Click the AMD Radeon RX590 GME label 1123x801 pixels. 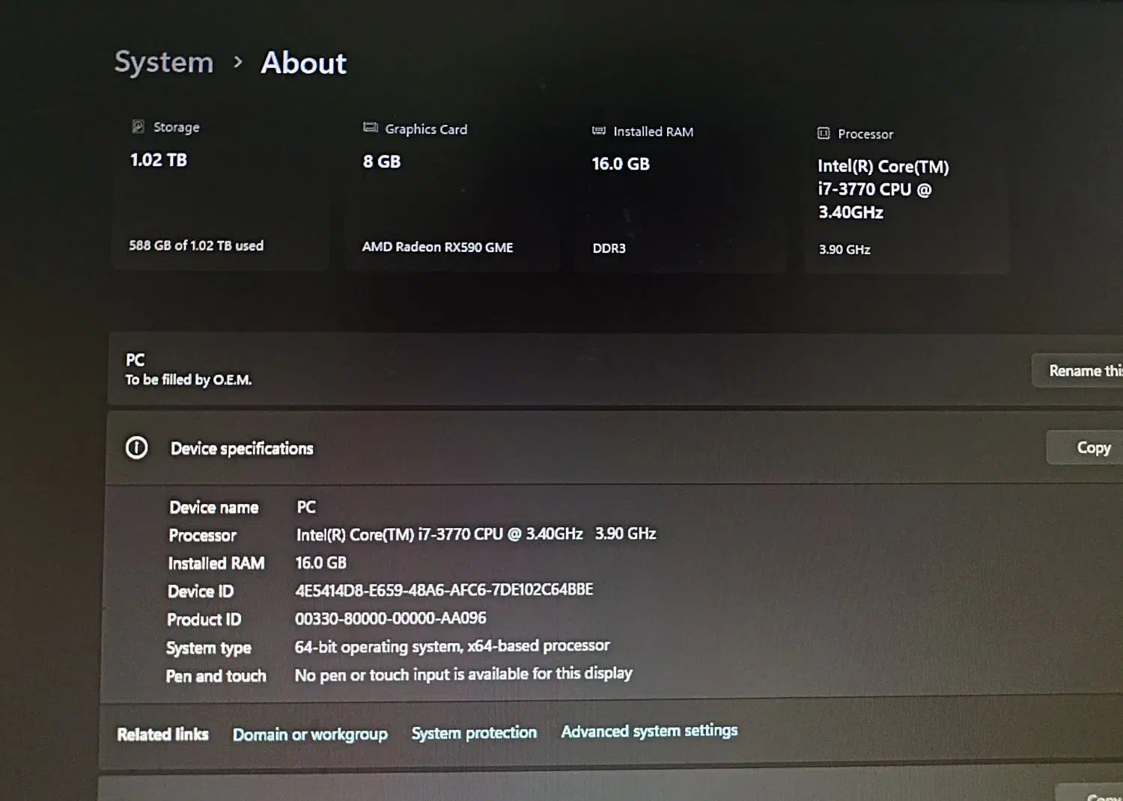coord(437,247)
